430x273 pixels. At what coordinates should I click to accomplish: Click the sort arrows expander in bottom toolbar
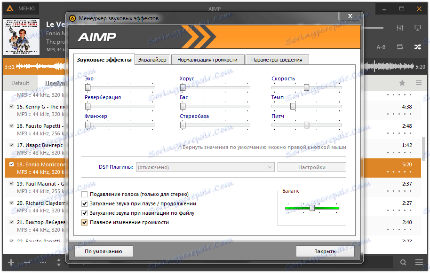click(x=58, y=262)
